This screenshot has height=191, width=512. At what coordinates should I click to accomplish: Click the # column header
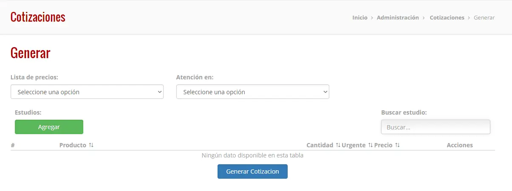pyautogui.click(x=13, y=145)
